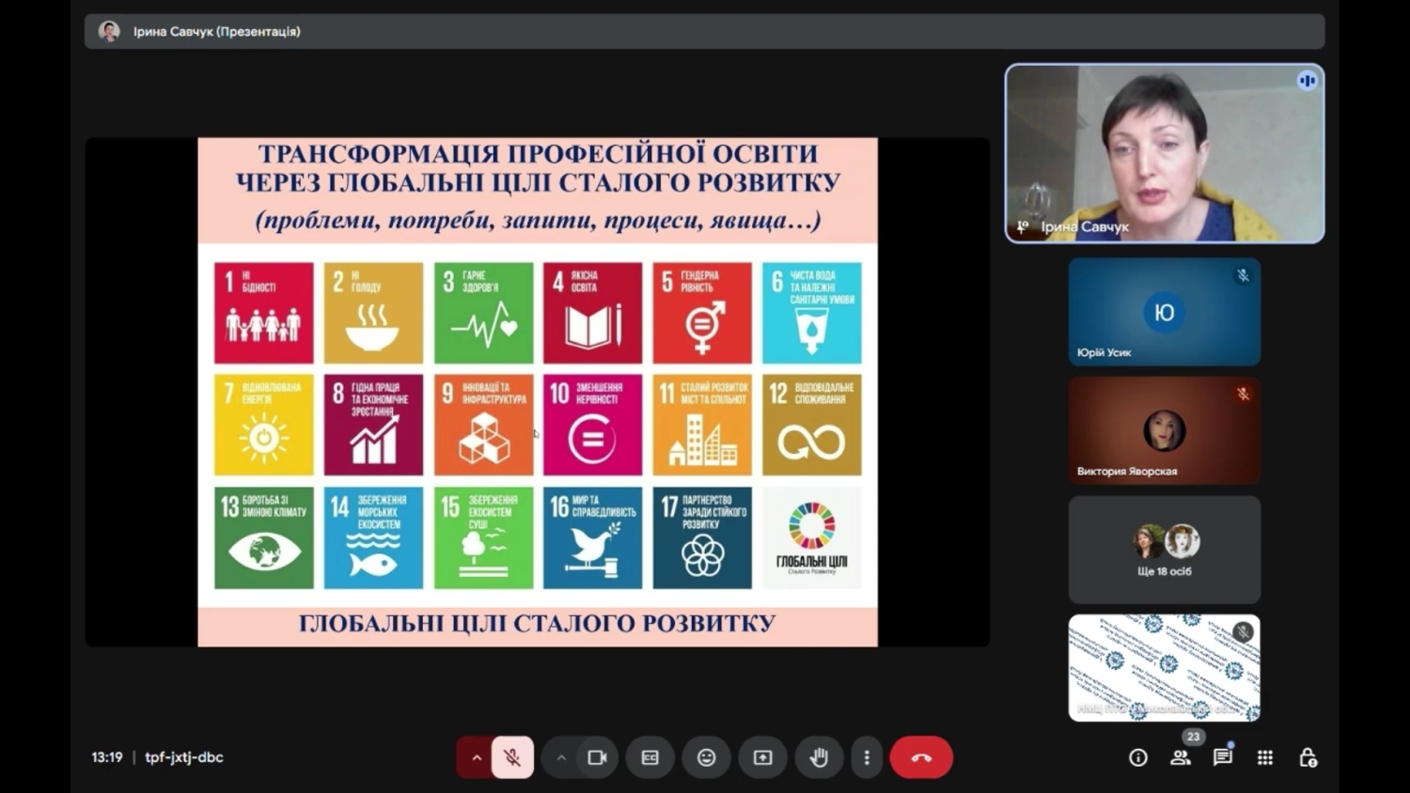Open the three-dot more options menu
Image resolution: width=1410 pixels, height=793 pixels.
[867, 757]
